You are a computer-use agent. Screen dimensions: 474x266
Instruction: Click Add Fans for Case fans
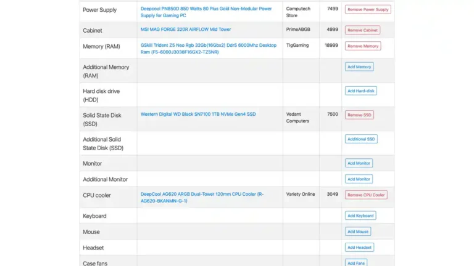pos(356,263)
